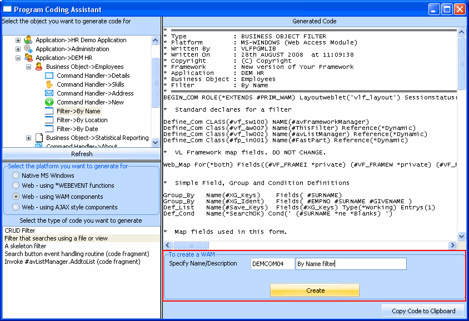This screenshot has width=469, height=321.
Task: Click Copy Code to Clipboard button
Action: tap(423, 311)
